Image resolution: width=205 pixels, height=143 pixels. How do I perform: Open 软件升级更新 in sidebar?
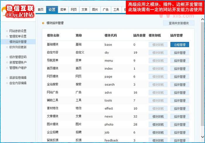pyautogui.click(x=18, y=47)
